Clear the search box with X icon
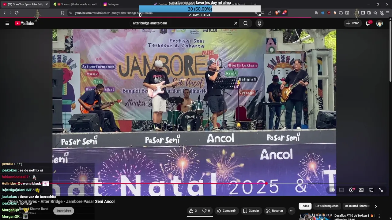392x220 pixels. [236, 23]
